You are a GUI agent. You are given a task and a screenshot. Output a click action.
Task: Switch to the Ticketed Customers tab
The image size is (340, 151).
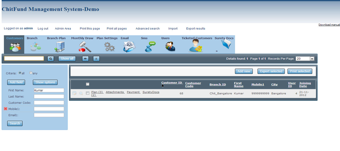click(x=197, y=38)
